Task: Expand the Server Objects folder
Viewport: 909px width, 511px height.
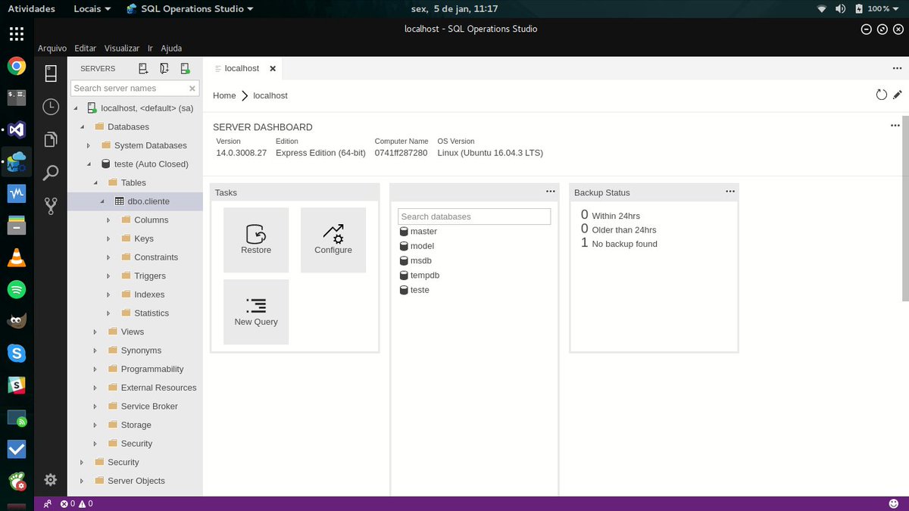Action: pos(83,481)
